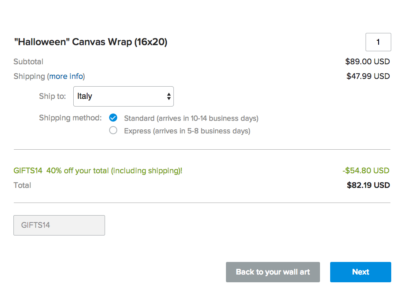401x290 pixels.
Task: Click the "Ship to:" label
Action: [x=52, y=96]
